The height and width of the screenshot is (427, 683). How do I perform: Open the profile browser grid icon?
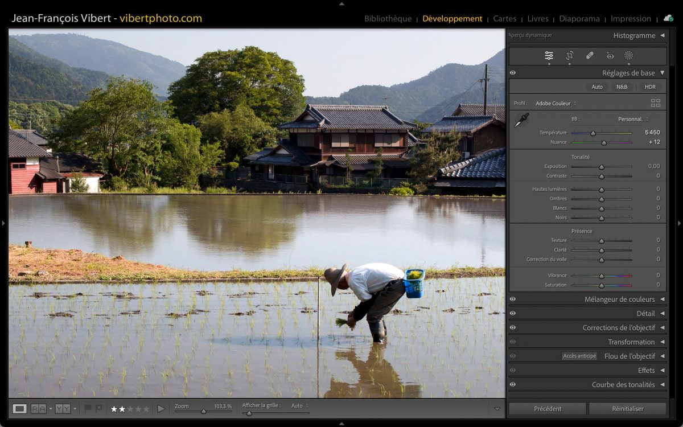[x=656, y=103]
